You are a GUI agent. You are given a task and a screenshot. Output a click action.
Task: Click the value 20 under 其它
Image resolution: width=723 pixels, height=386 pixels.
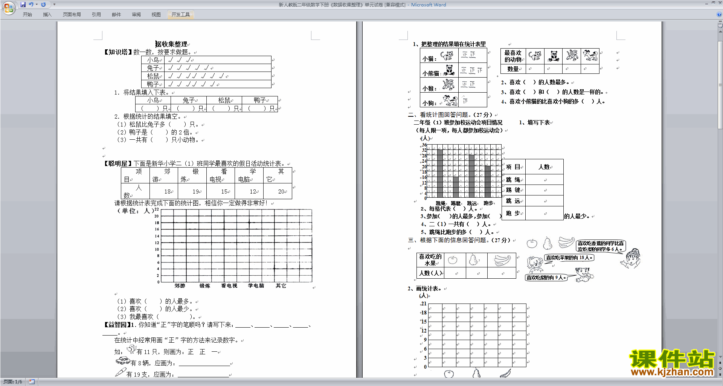pos(281,191)
